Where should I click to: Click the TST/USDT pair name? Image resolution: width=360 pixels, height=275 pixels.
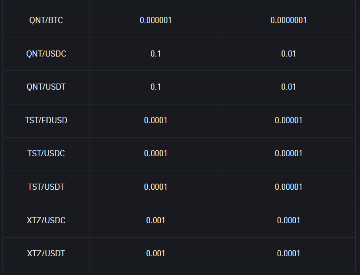tap(46, 187)
